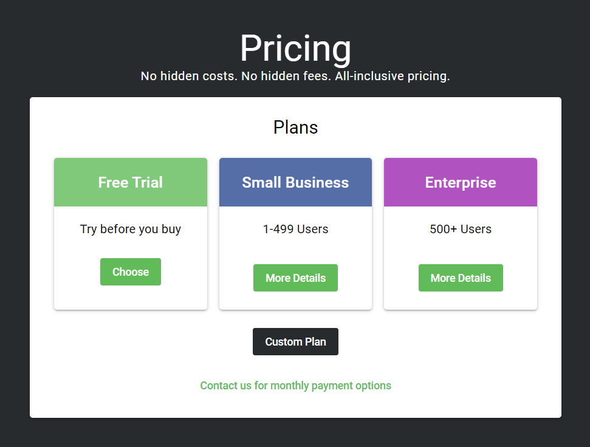Click white space below Choose in Free Trial card
Screen dimensions: 590x447
(131, 298)
